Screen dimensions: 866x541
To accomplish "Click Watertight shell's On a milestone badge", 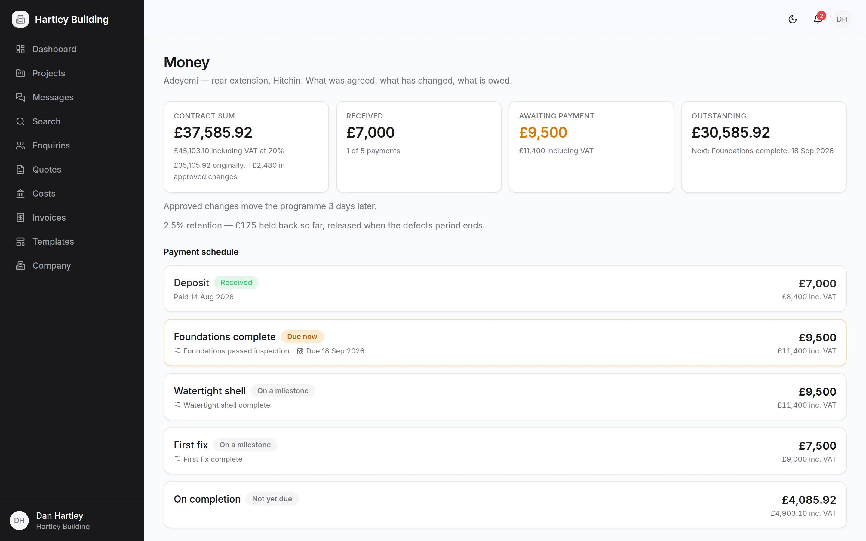I will pos(283,390).
